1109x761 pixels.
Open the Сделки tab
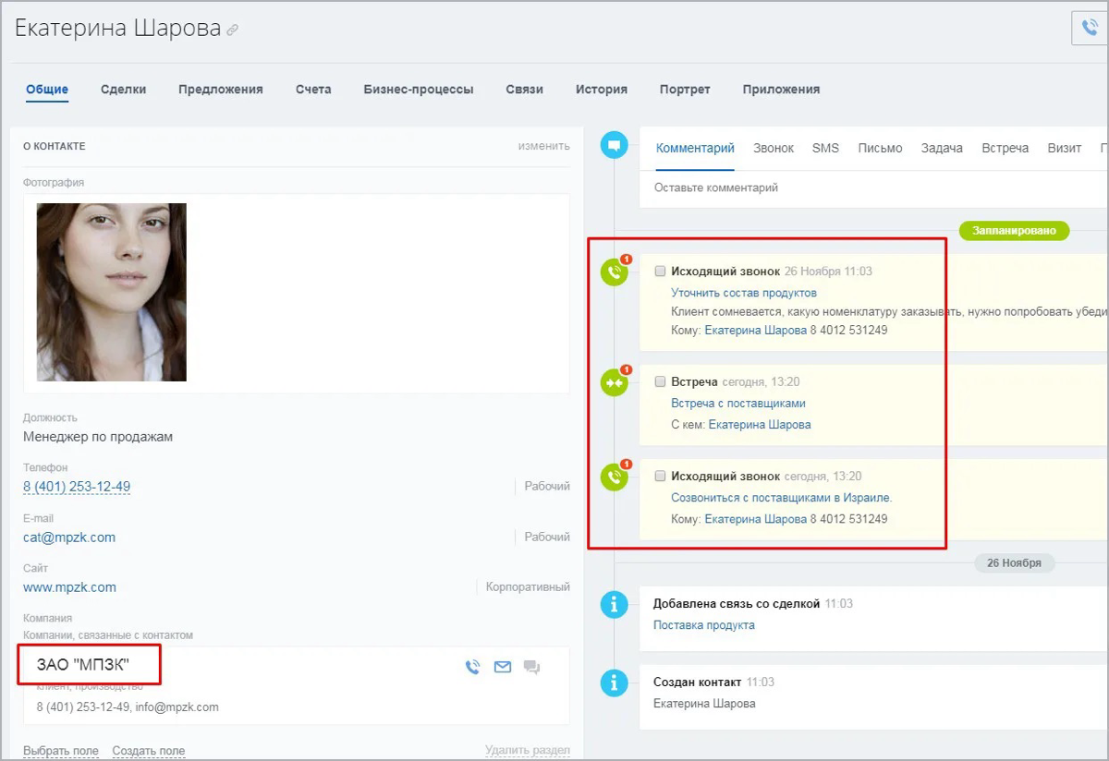[123, 90]
